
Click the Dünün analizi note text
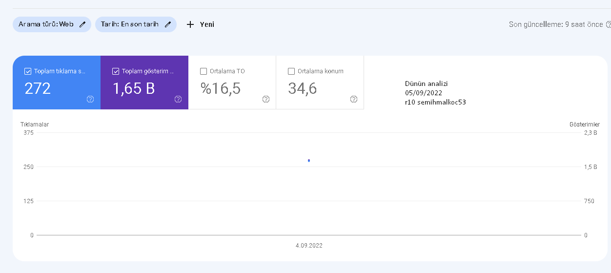[427, 84]
